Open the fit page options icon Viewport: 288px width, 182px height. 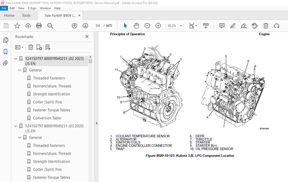191,26
